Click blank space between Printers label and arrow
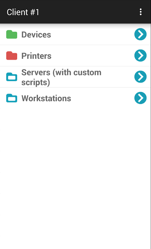The width and height of the screenshot is (151, 249). tap(93, 56)
